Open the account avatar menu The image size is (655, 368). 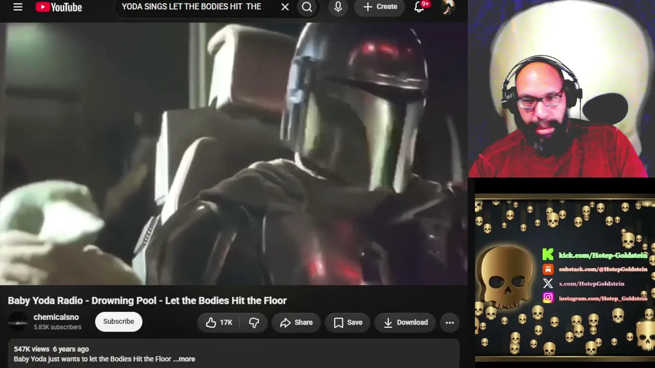[448, 7]
